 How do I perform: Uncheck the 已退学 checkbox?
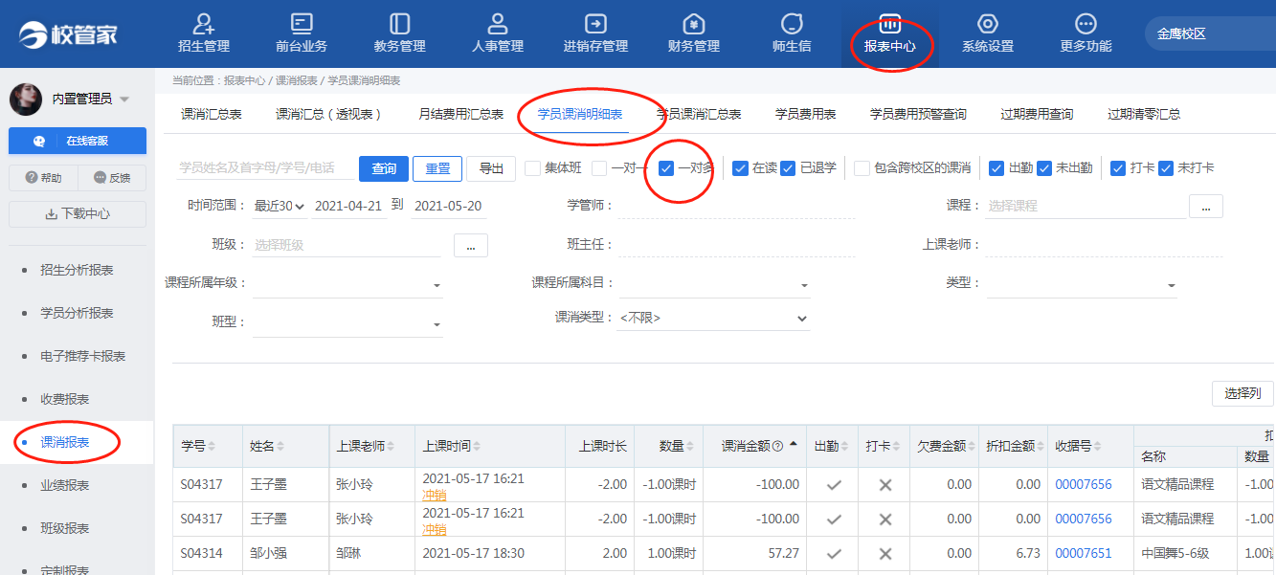coord(788,168)
